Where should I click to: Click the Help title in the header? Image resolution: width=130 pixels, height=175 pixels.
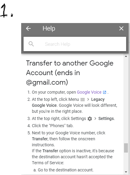coord(49,28)
